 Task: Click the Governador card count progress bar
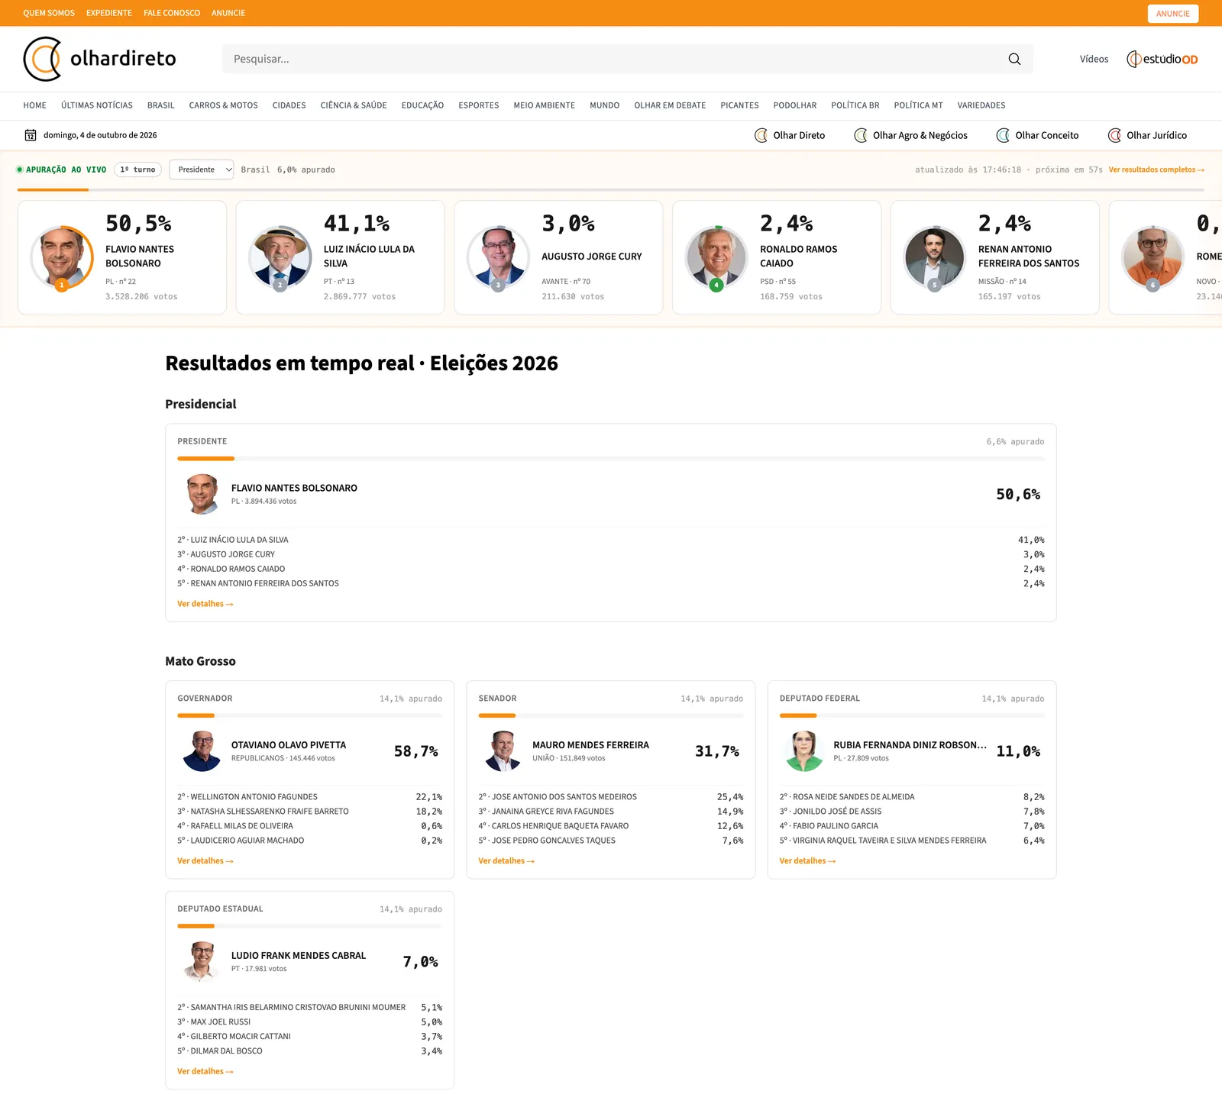click(x=310, y=716)
